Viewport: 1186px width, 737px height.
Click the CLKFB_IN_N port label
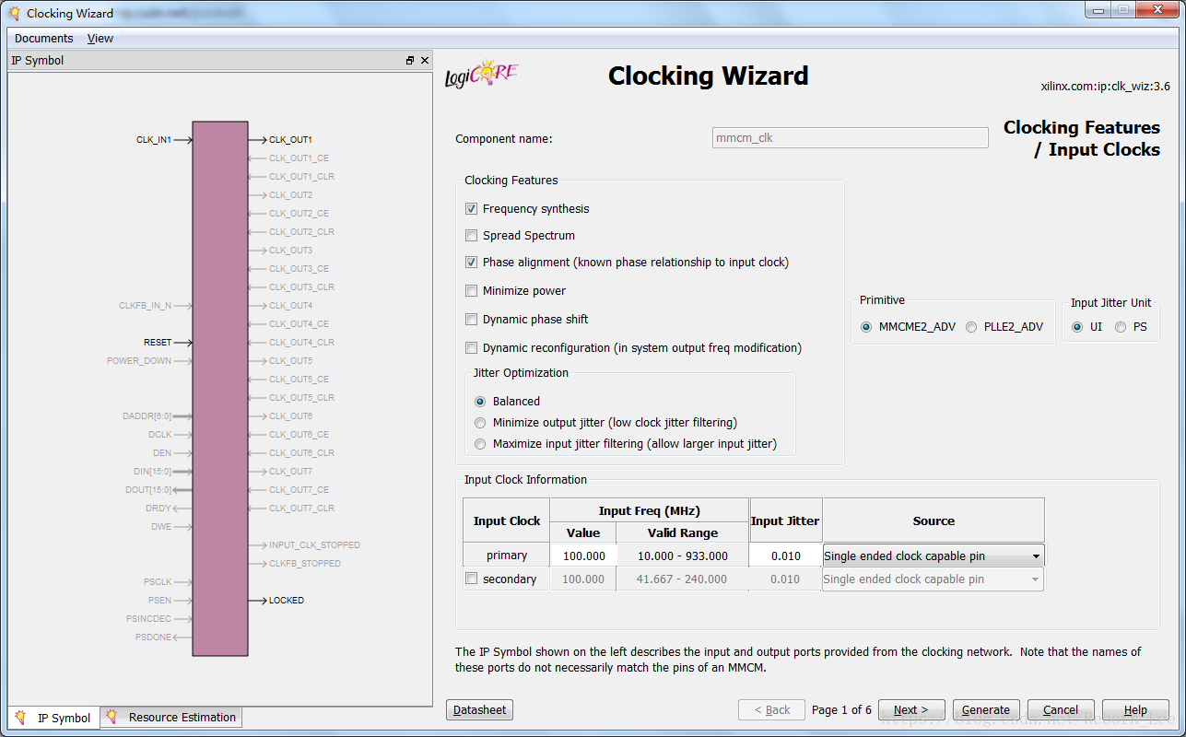(145, 306)
